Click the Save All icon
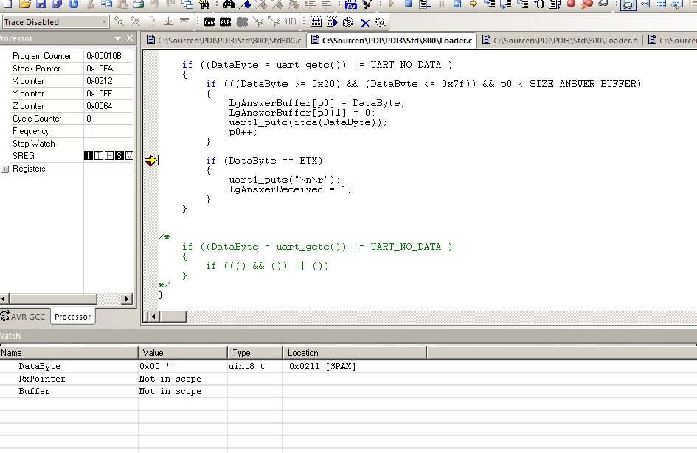 coord(57,4)
